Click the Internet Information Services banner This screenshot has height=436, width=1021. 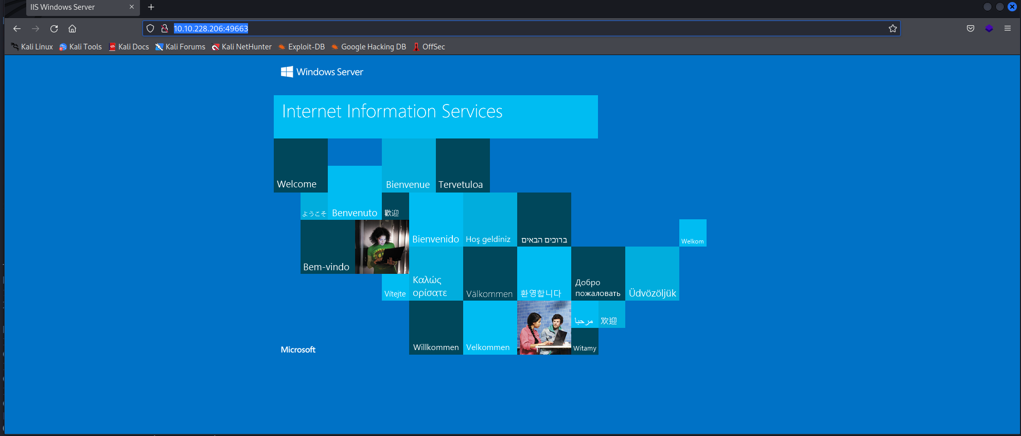[436, 117]
